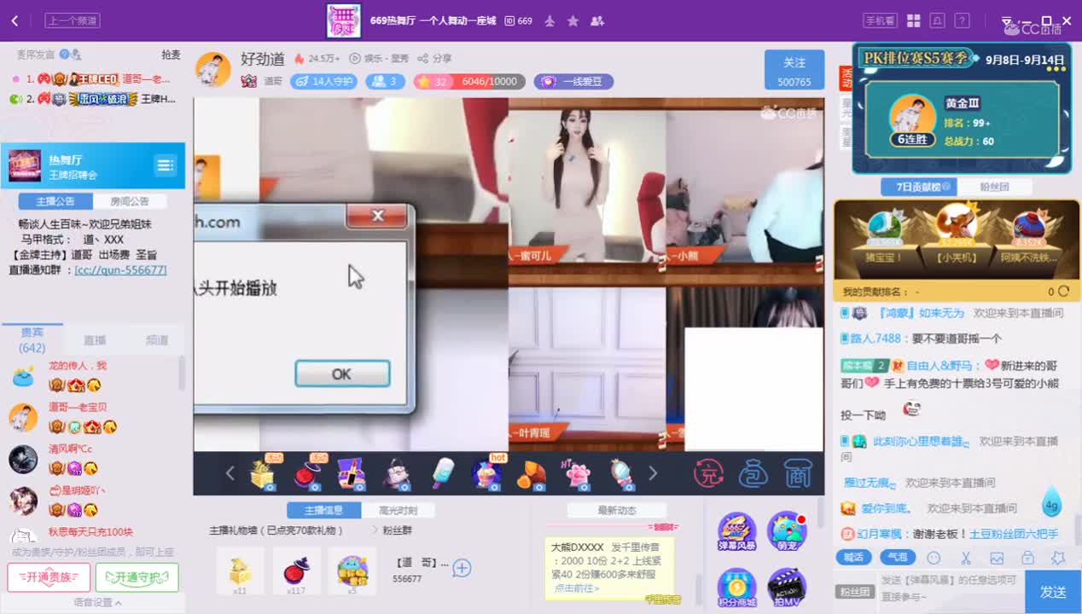Open the airplane icon in title bar
This screenshot has width=1082, height=614.
click(550, 20)
